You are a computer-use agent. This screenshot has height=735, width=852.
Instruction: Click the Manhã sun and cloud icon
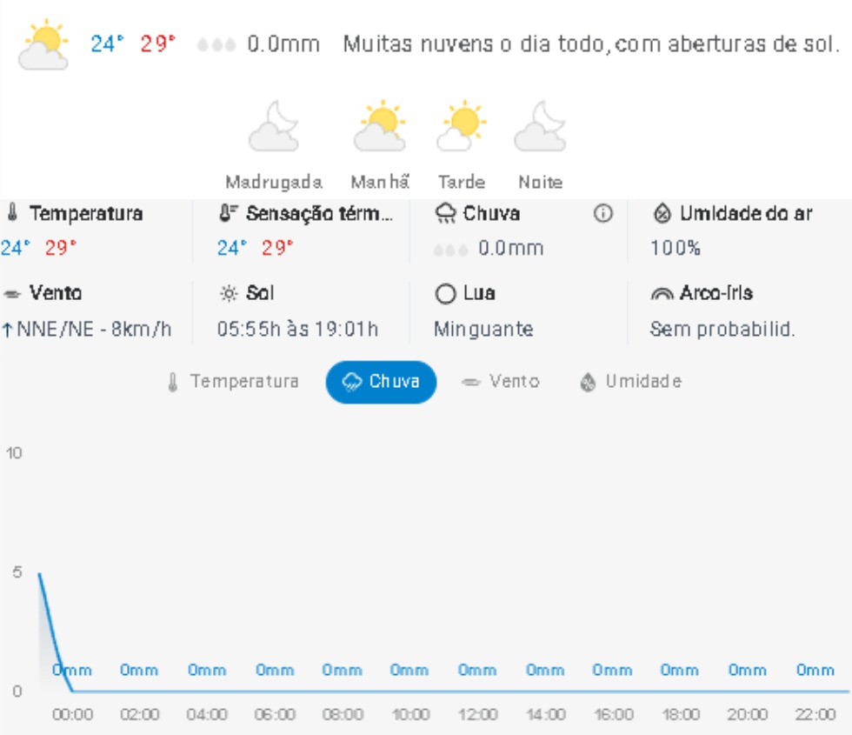(379, 127)
